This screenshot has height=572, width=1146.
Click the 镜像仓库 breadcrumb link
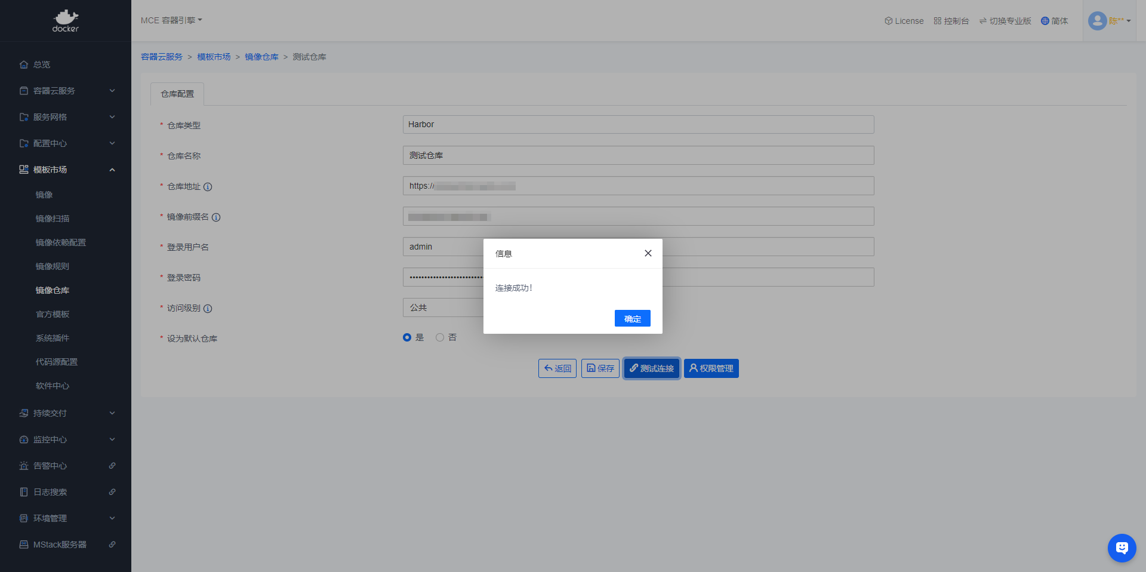tap(261, 57)
